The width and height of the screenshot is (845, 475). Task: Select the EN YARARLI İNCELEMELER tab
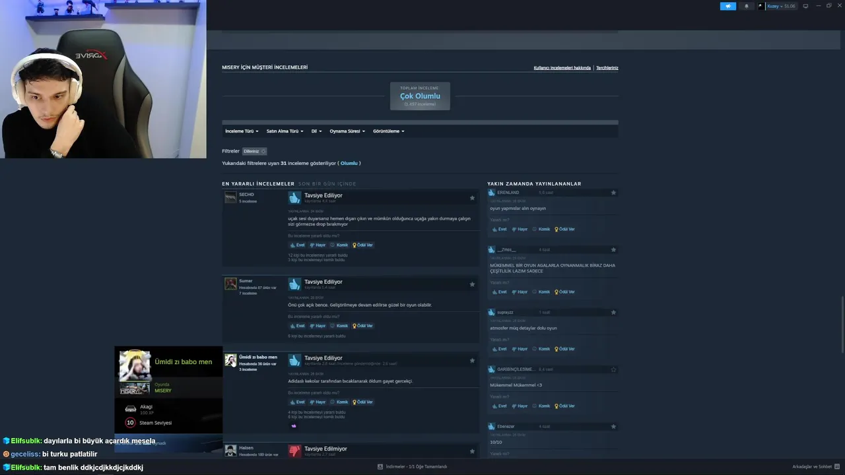point(258,183)
